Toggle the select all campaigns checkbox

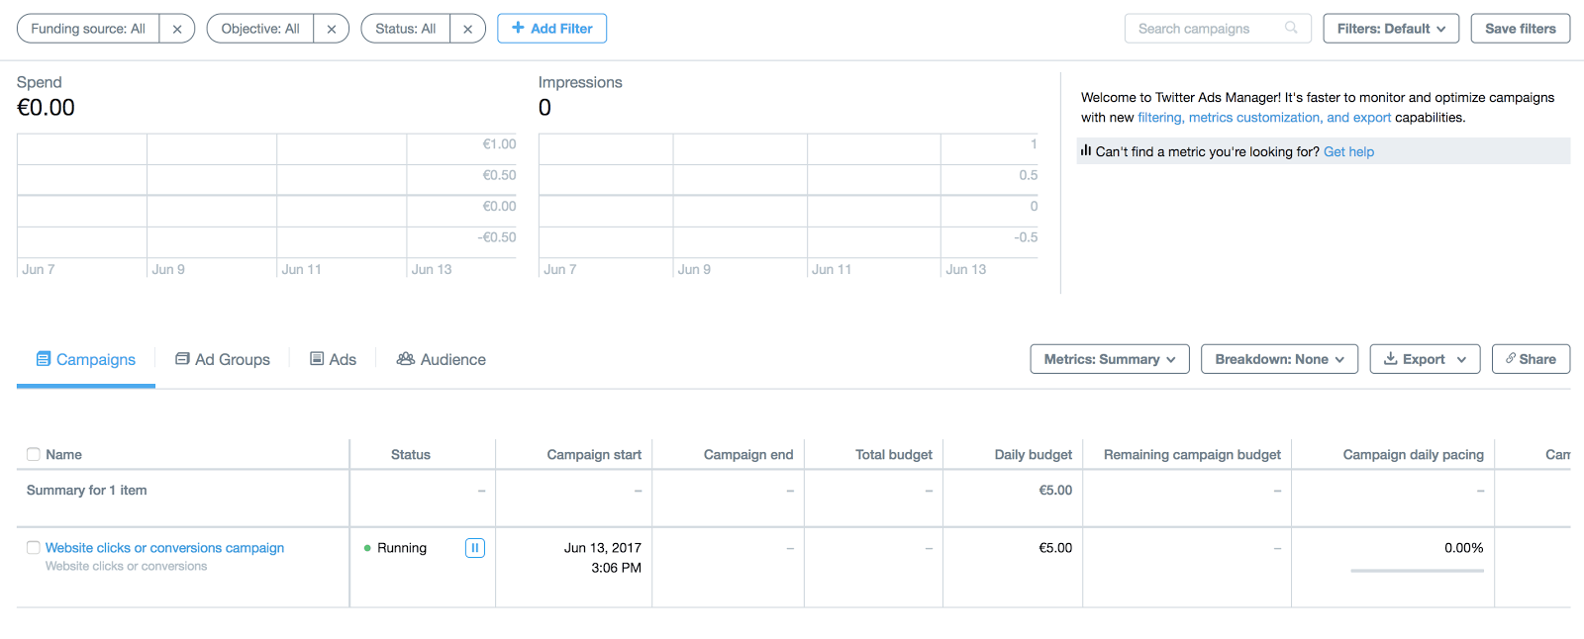coord(34,455)
